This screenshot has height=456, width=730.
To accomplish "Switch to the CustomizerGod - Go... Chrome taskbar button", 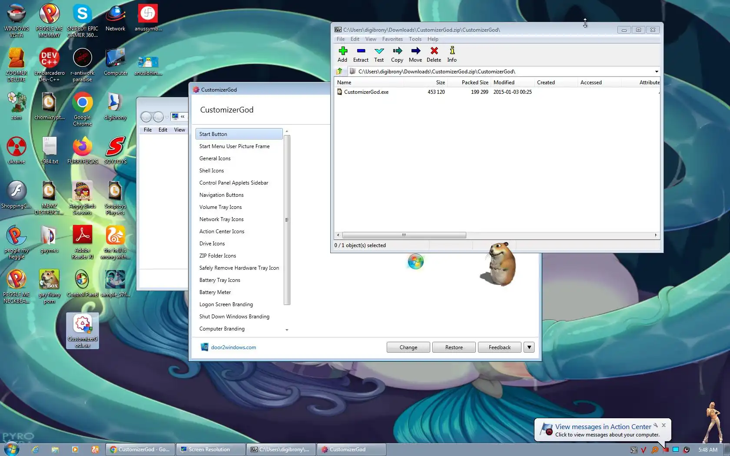I will tap(140, 449).
